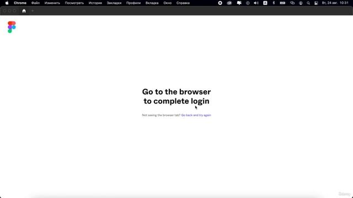Open the sound volume control
This screenshot has height=198, width=353.
(x=256, y=3)
